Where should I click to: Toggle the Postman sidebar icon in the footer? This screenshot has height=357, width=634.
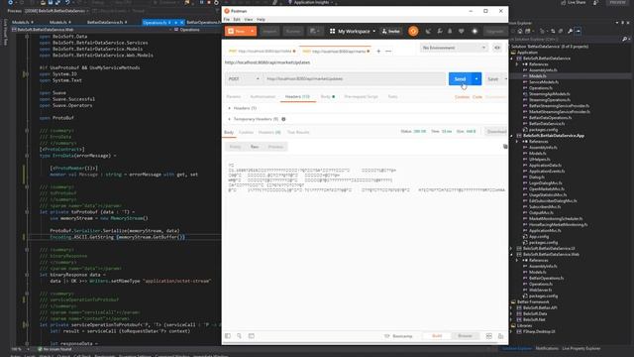pyautogui.click(x=228, y=336)
